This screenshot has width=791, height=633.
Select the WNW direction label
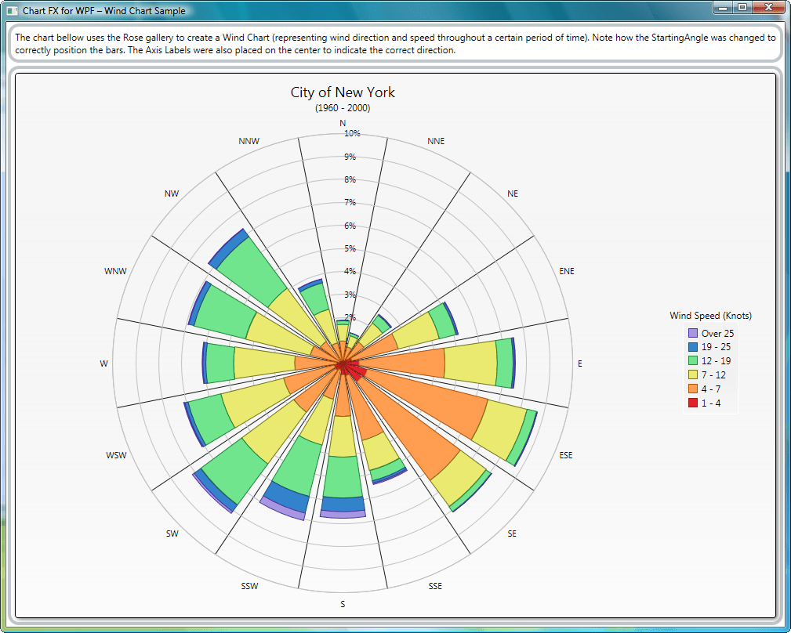click(x=115, y=271)
